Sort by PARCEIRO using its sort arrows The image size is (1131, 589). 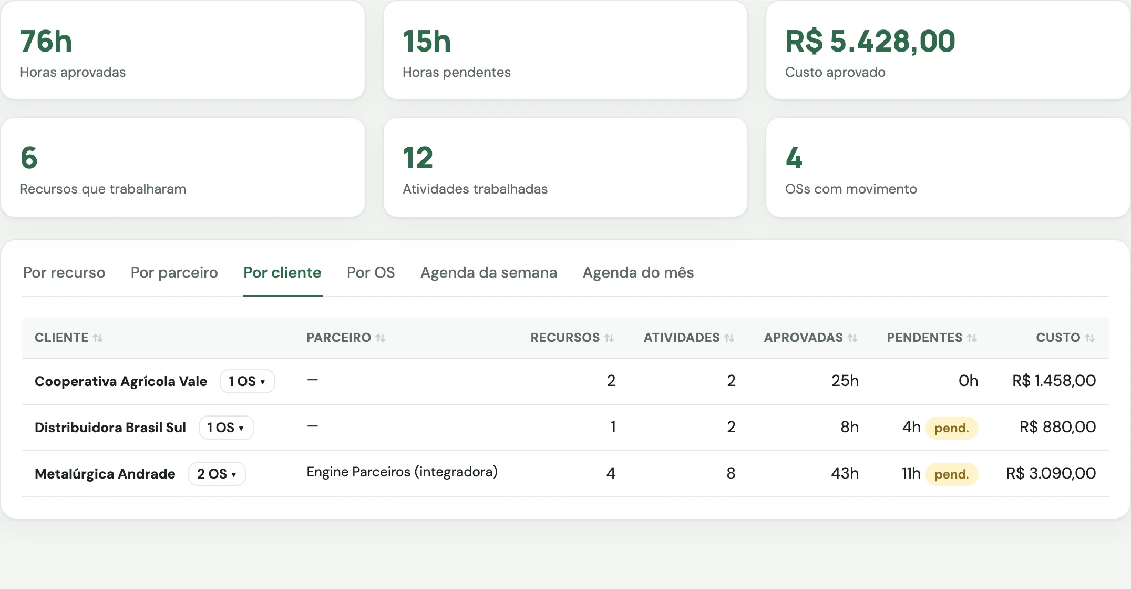(x=381, y=338)
